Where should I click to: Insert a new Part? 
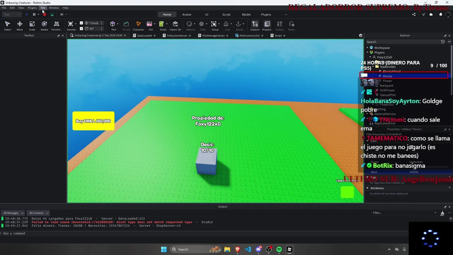pyautogui.click(x=113, y=26)
